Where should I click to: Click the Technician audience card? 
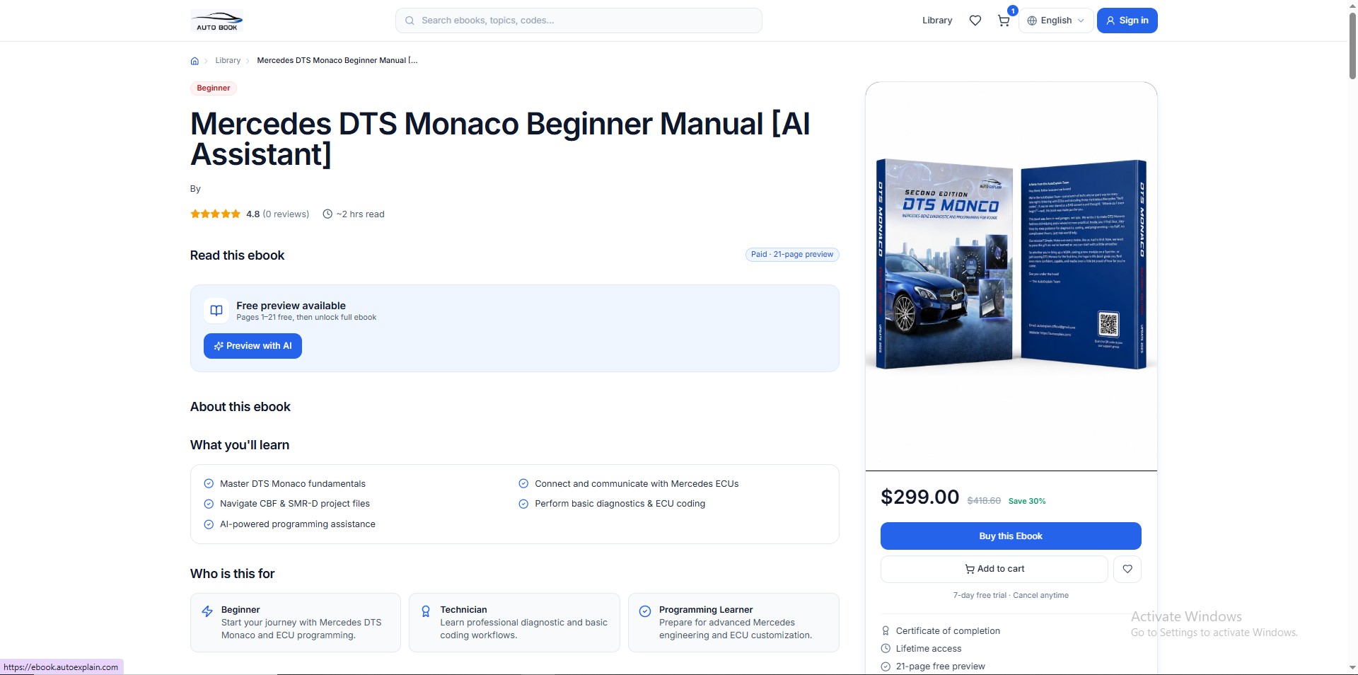coord(514,623)
